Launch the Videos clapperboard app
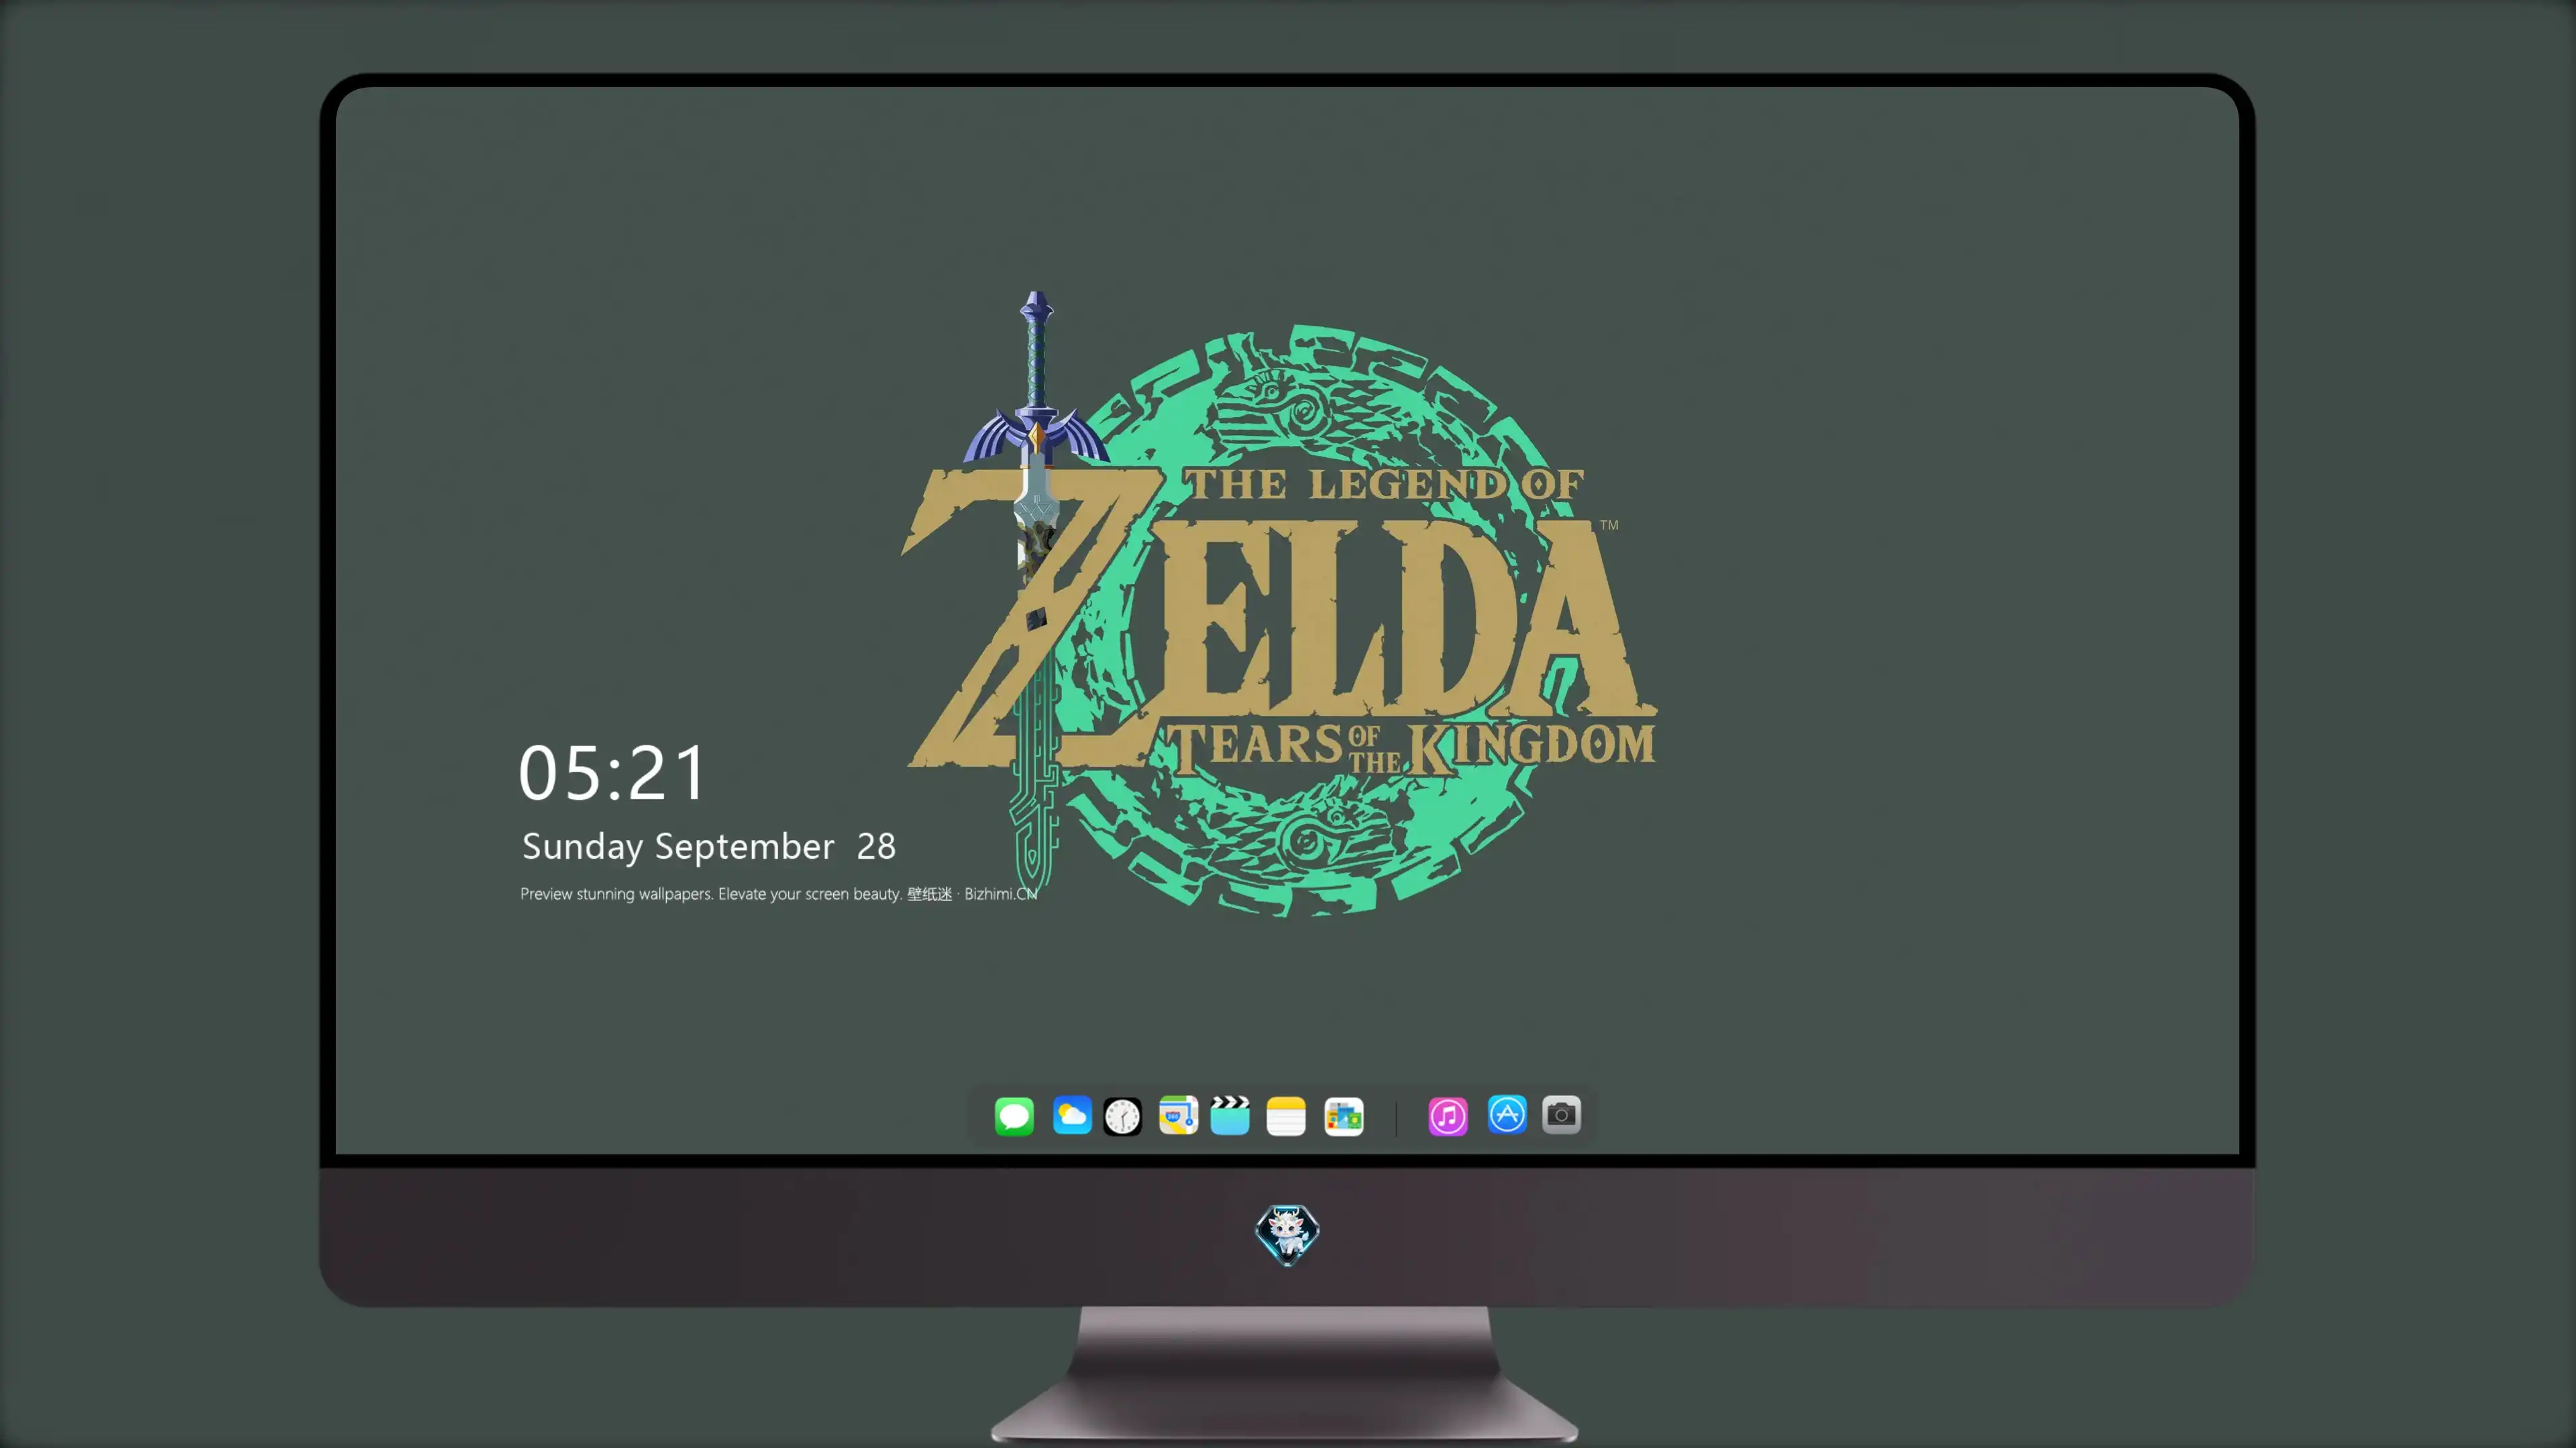This screenshot has width=2576, height=1448. click(1230, 1116)
